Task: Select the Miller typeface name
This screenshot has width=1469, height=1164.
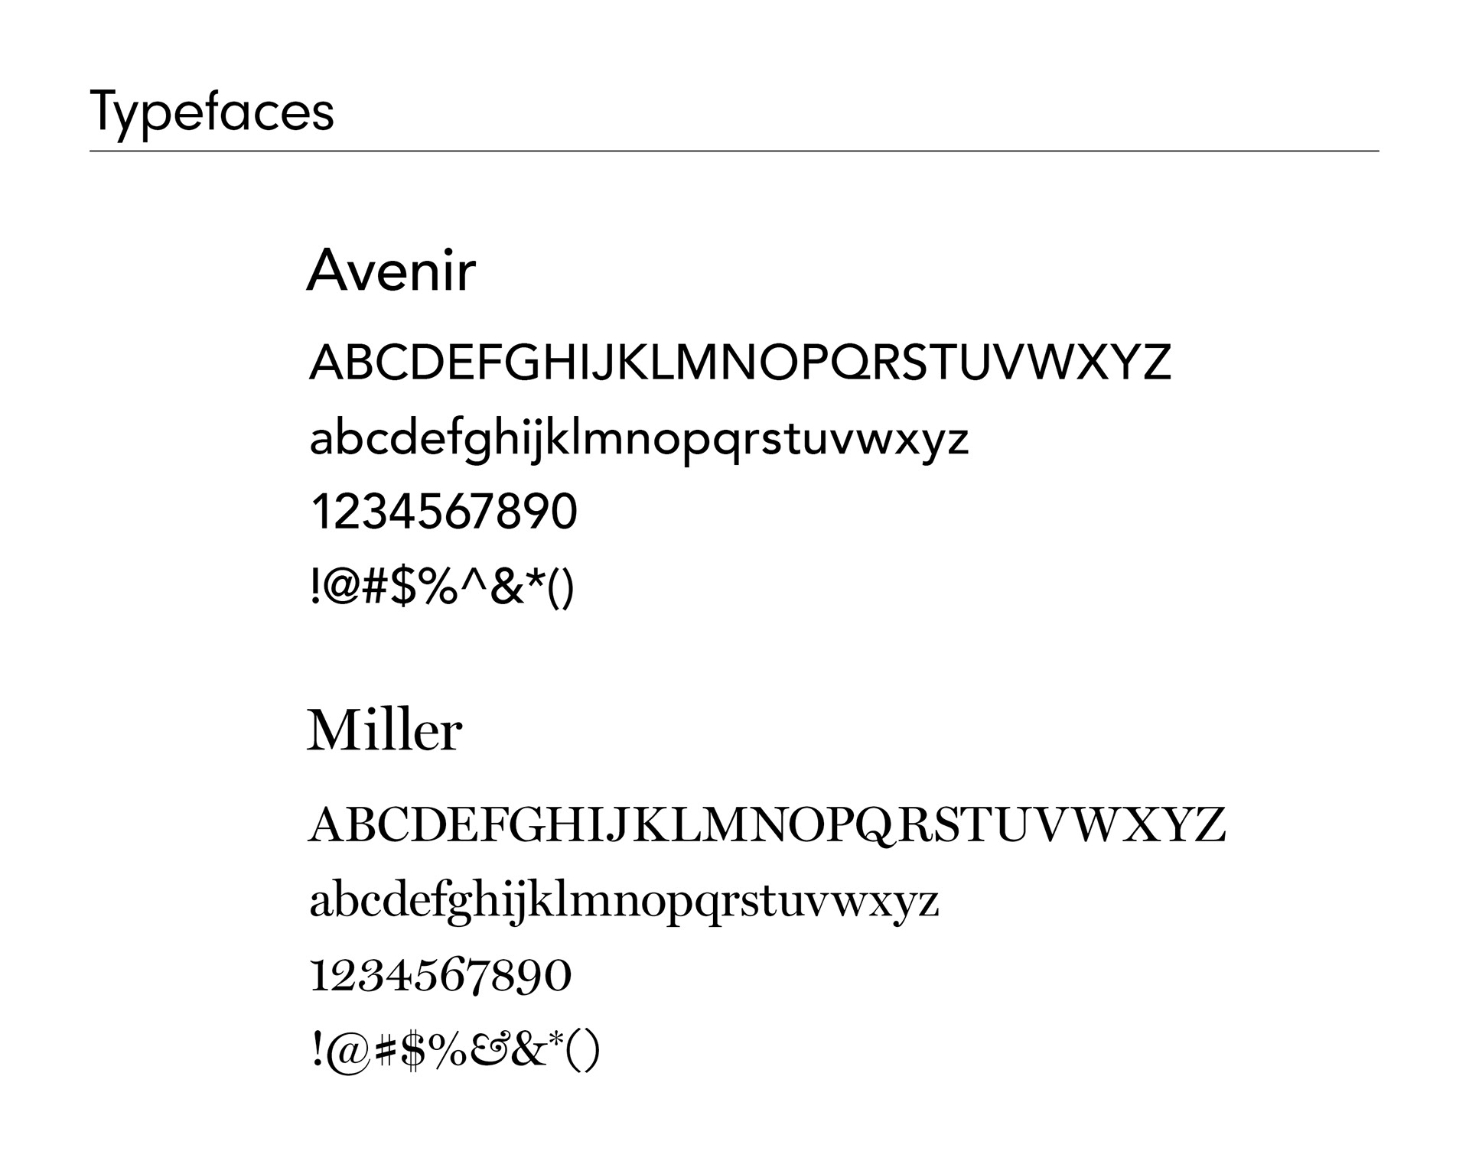Action: [384, 730]
